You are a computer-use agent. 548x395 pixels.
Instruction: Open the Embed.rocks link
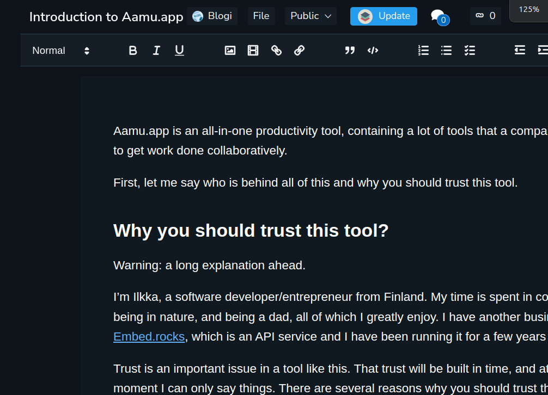click(x=149, y=337)
